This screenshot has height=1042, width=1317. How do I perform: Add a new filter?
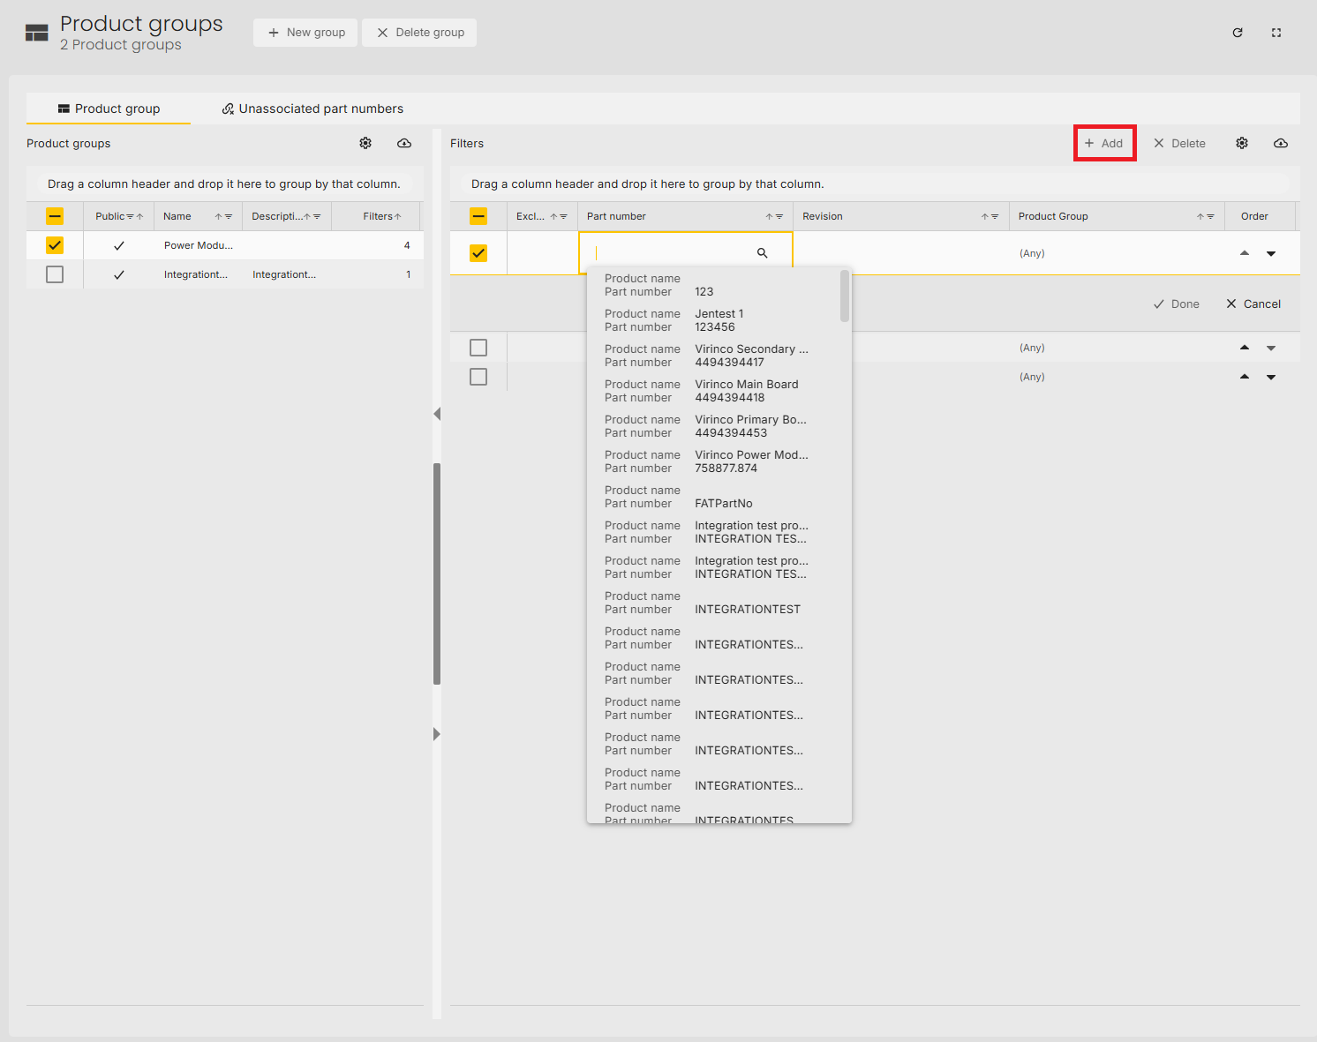point(1104,143)
